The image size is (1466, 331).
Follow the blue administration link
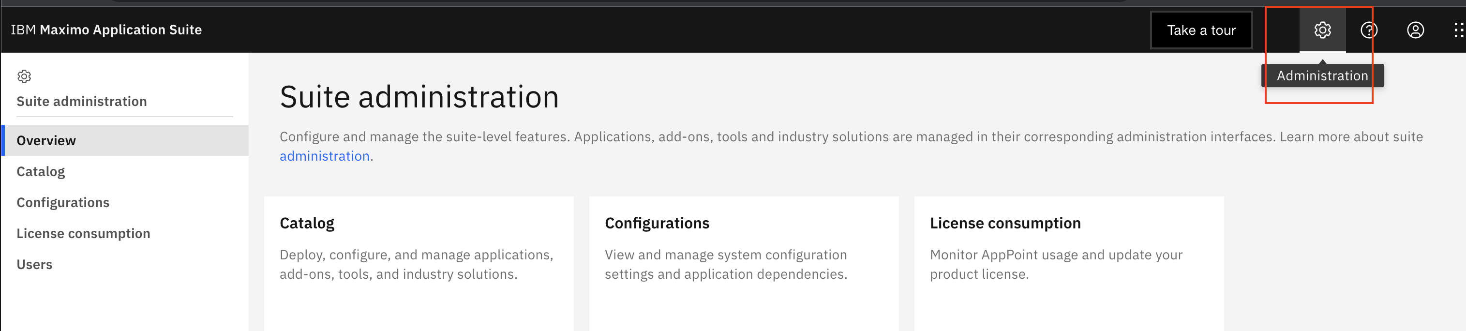(324, 156)
